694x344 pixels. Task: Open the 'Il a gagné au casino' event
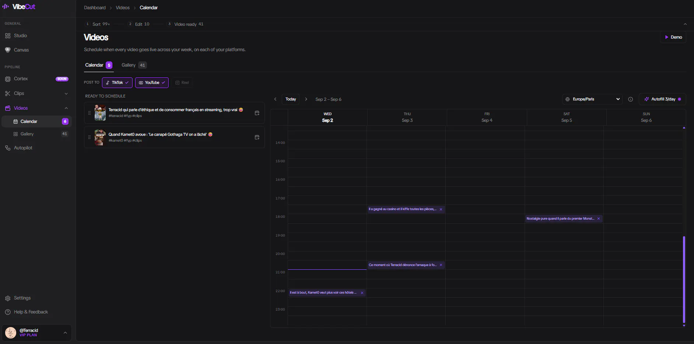click(x=403, y=209)
